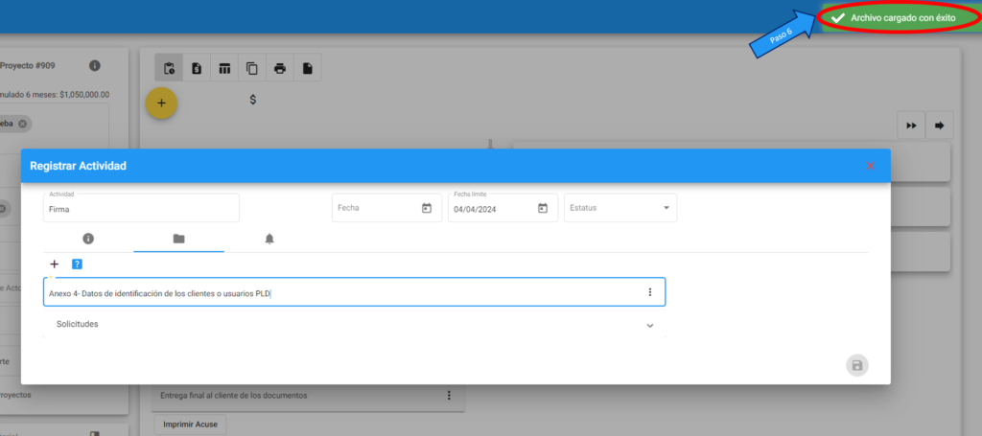This screenshot has height=436, width=982.
Task: Click the plus icon to add a document
Action: [x=55, y=264]
